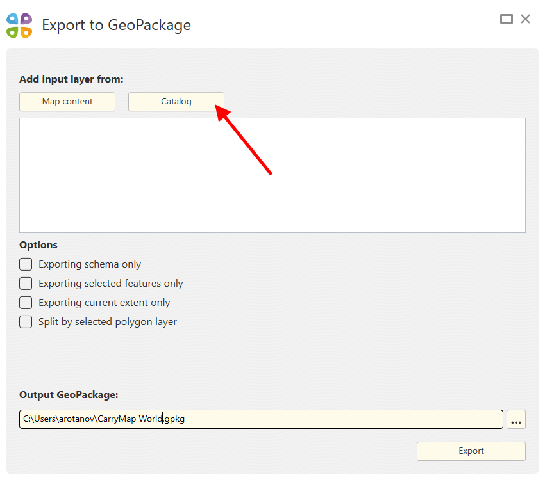Click the Export to GeoPackage title text
545x480 pixels.
tap(116, 26)
